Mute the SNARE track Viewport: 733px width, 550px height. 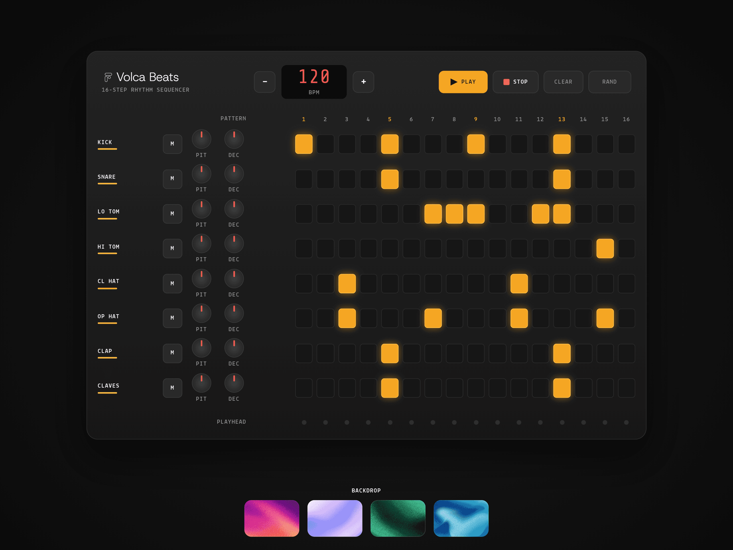coord(172,179)
